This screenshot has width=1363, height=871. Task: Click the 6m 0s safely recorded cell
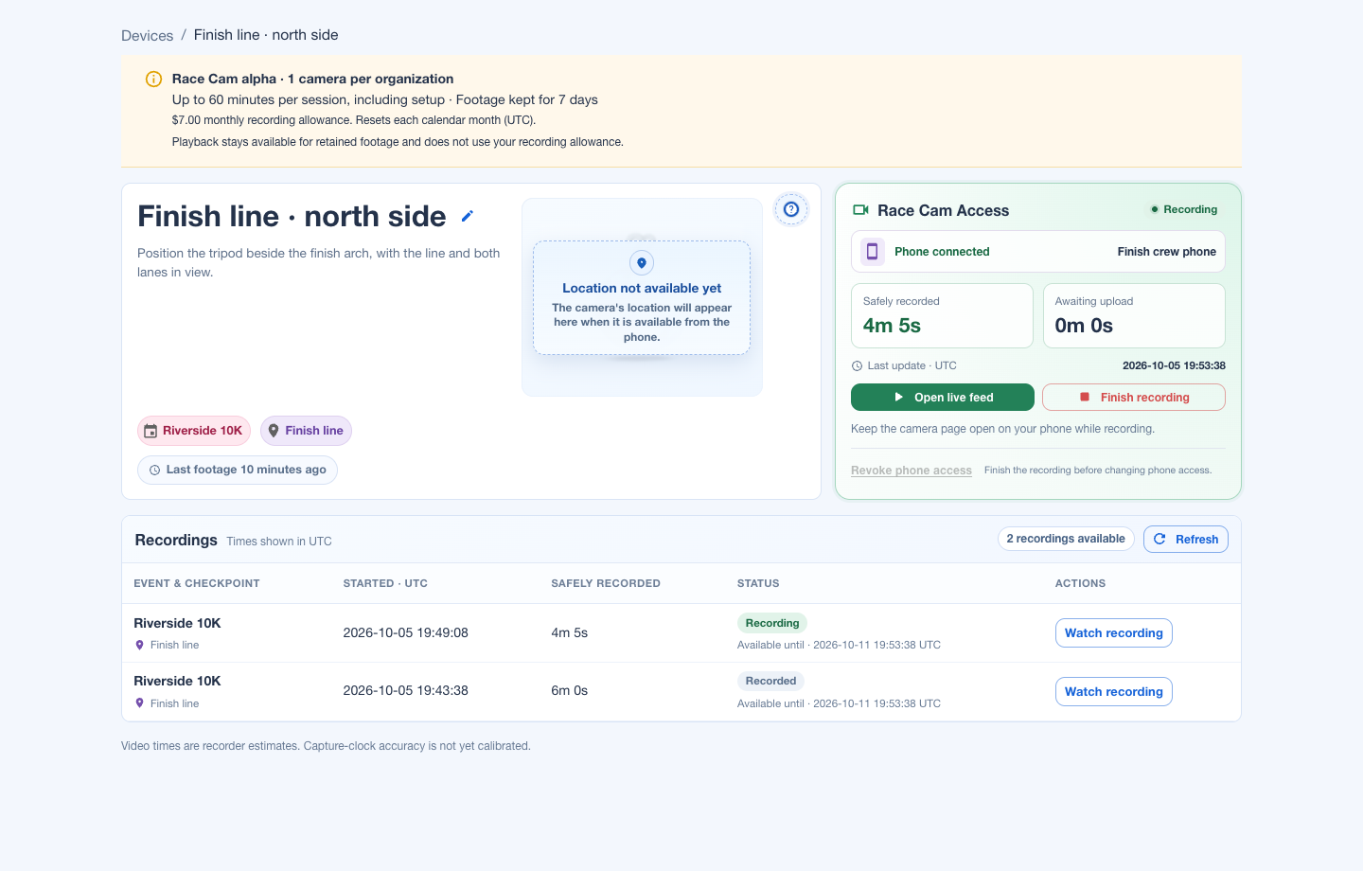point(570,691)
